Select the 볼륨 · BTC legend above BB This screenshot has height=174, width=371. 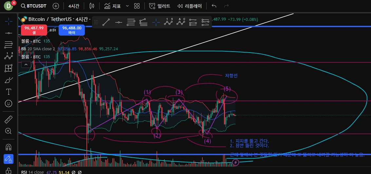tap(31, 41)
